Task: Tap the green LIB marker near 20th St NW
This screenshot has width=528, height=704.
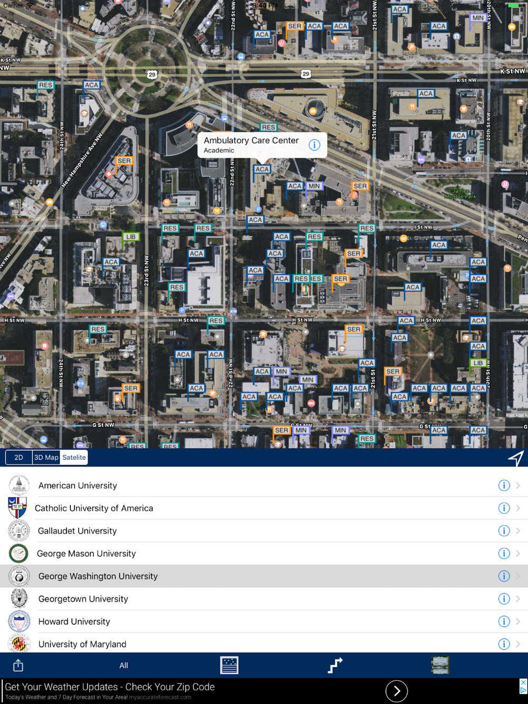Action: (478, 363)
